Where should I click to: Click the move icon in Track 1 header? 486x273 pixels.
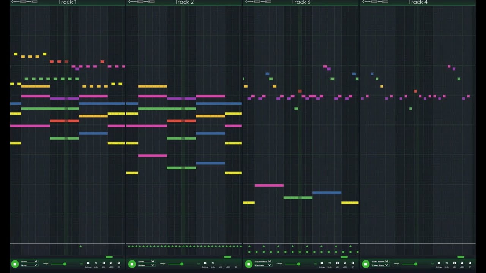[x=13, y=2]
